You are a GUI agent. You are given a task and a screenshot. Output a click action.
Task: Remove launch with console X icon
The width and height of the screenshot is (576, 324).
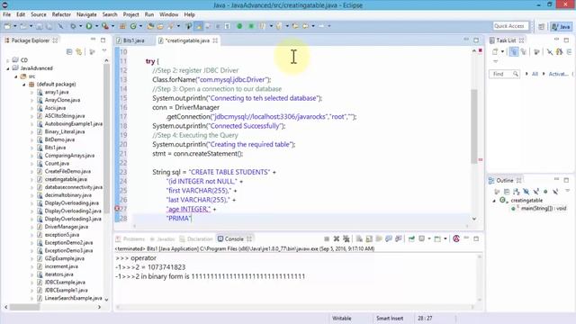(x=336, y=238)
